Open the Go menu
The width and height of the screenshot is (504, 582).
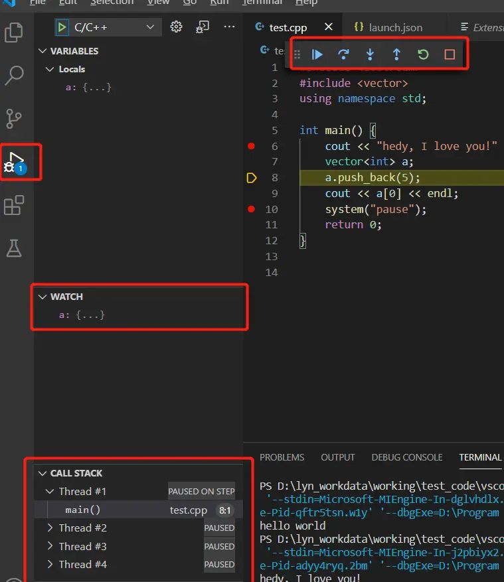[x=189, y=3]
